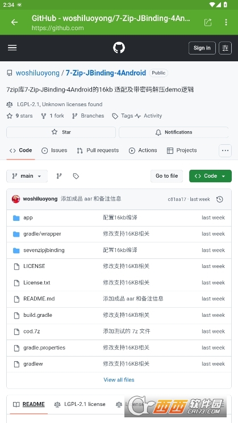Open woshiluoyong avatar in commit row
Image resolution: width=238 pixels, height=423 pixels.
point(16,199)
